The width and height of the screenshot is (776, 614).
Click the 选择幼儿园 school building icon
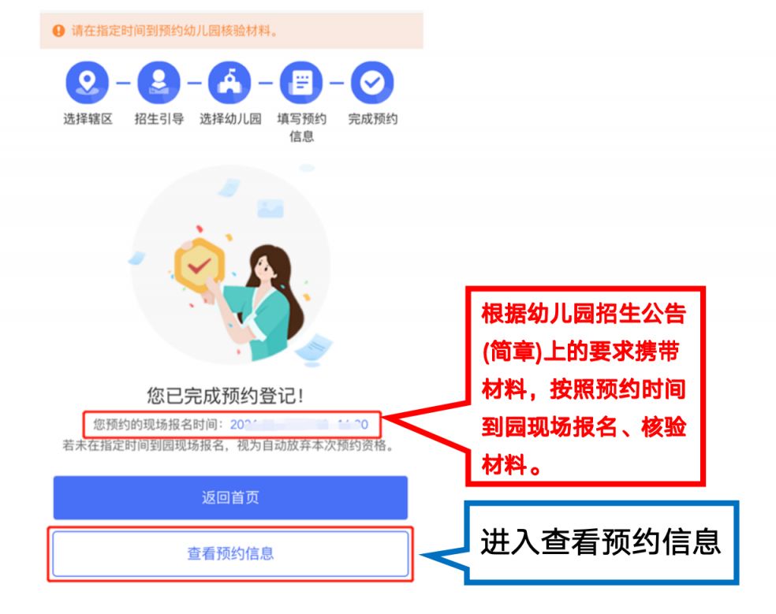[229, 83]
